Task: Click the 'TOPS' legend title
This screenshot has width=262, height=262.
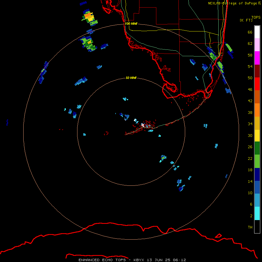Action: pos(256,17)
